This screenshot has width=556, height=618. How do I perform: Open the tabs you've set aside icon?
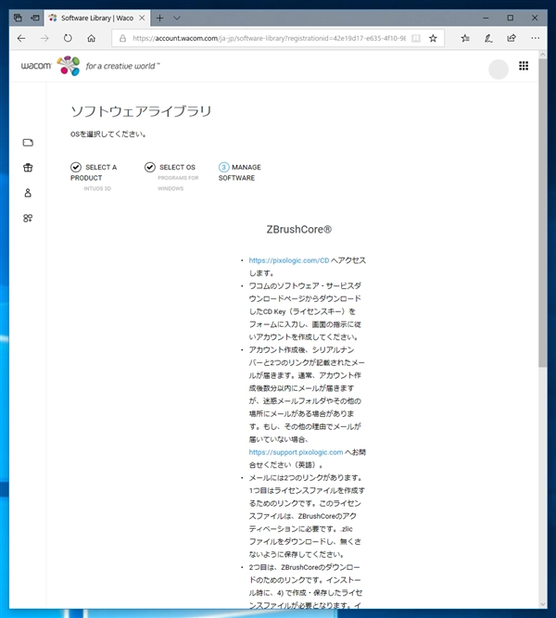click(x=18, y=18)
